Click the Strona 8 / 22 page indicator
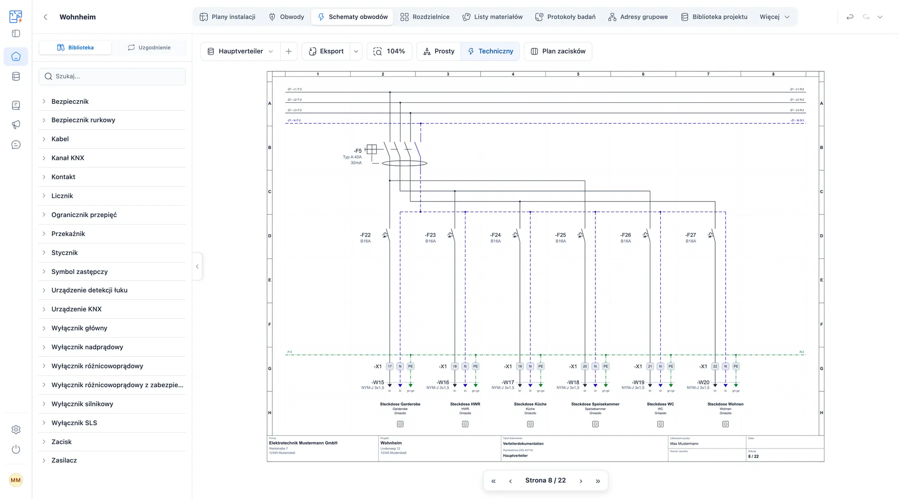The width and height of the screenshot is (899, 499). (x=545, y=481)
